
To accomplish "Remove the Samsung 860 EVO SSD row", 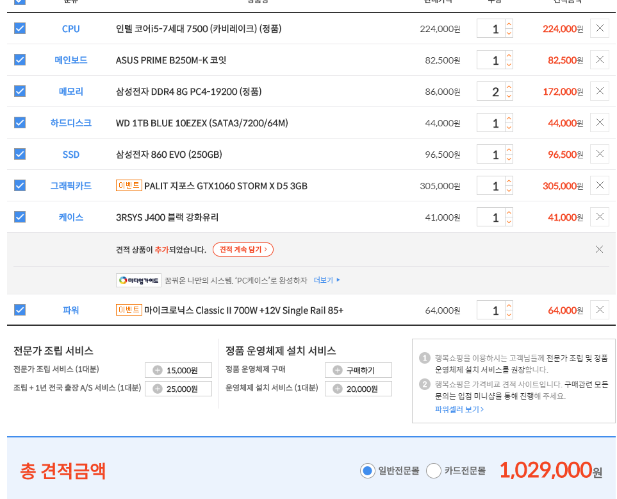I will [x=599, y=154].
